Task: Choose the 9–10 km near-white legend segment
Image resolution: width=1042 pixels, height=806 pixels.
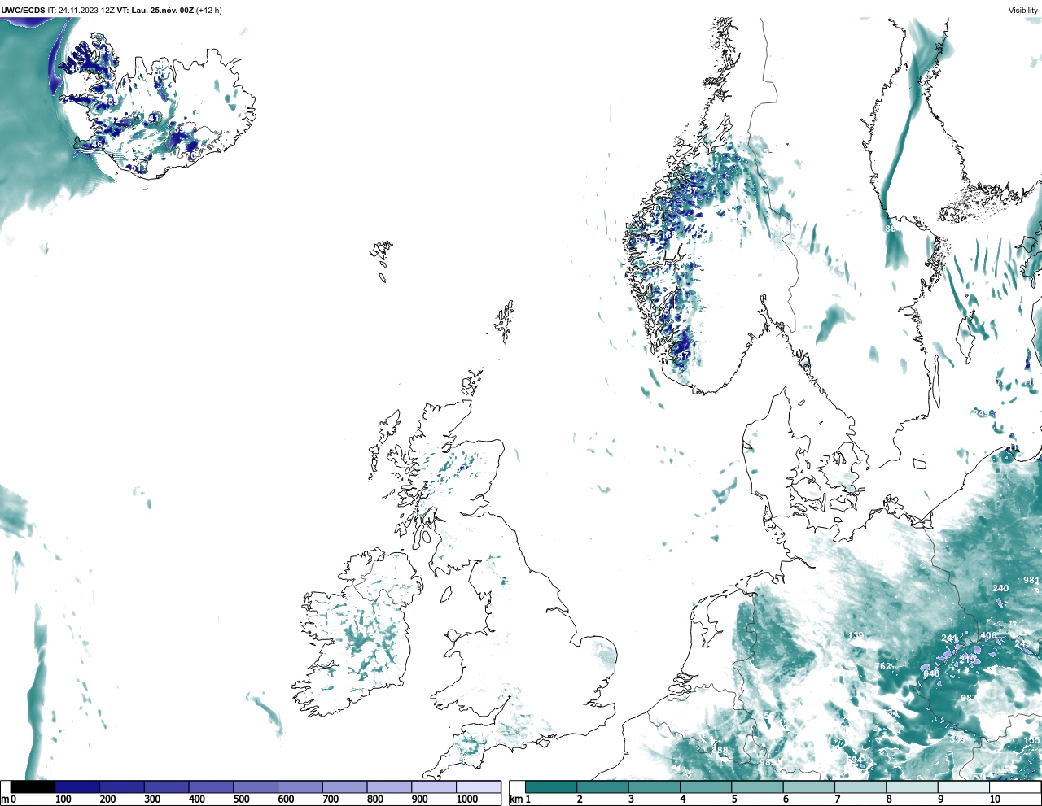Action: [964, 786]
